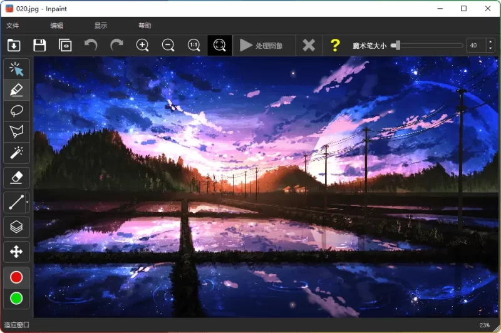
Task: Set zoom to 1:1 actual size
Action: tap(194, 45)
